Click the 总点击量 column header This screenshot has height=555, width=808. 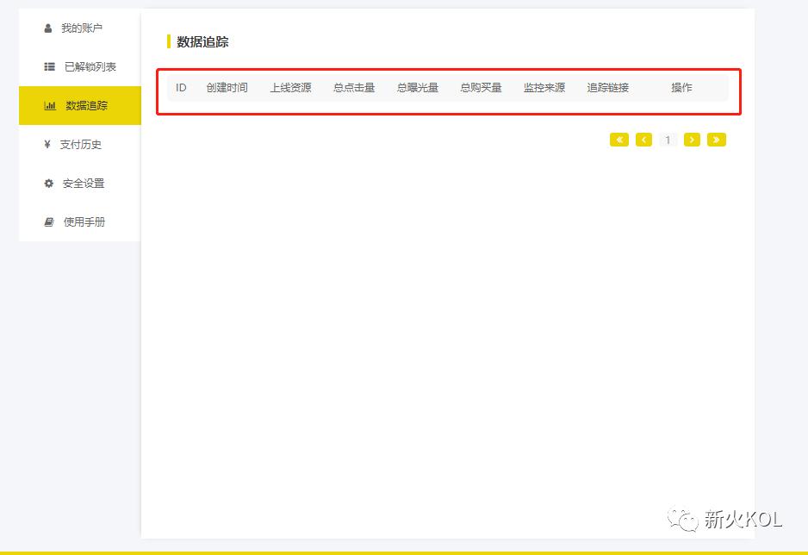pos(355,88)
